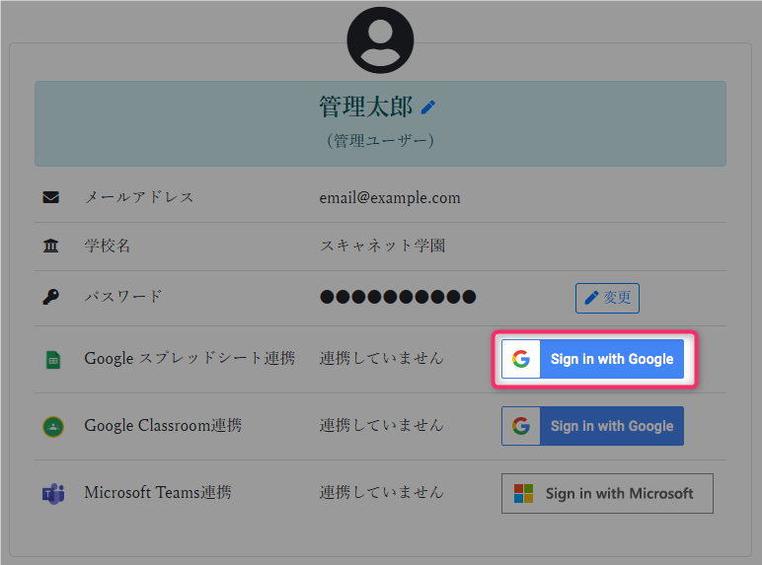Click the Google スプレッドシート連携 label

pyautogui.click(x=190, y=359)
